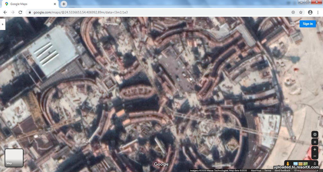
Task: Open a new browser tab
Action: tap(64, 4)
